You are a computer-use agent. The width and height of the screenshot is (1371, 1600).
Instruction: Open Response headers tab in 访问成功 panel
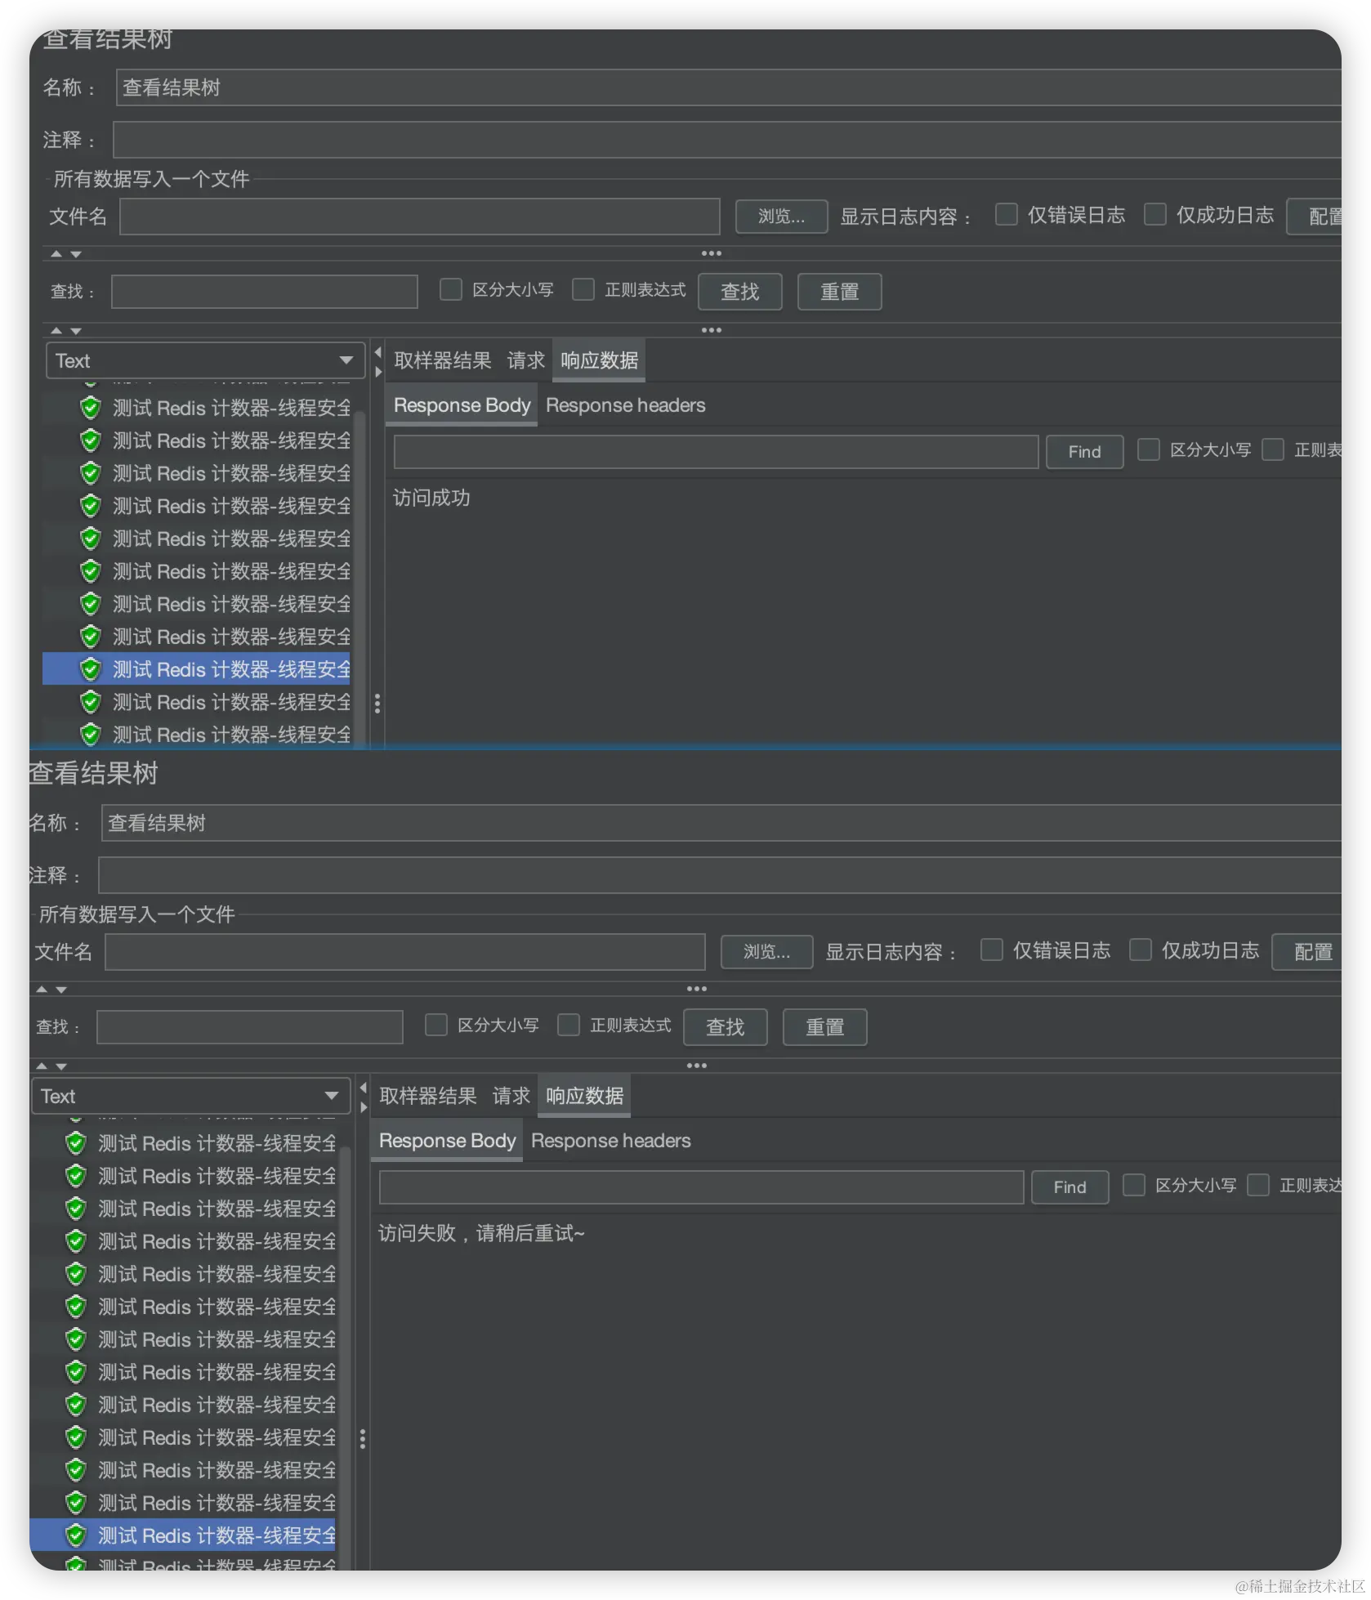(625, 405)
